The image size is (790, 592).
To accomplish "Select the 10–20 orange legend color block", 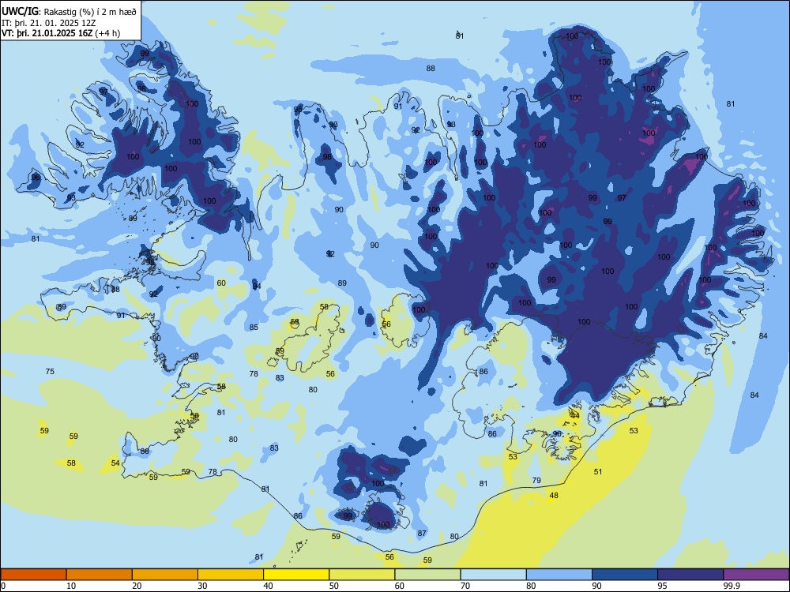I will pyautogui.click(x=100, y=575).
